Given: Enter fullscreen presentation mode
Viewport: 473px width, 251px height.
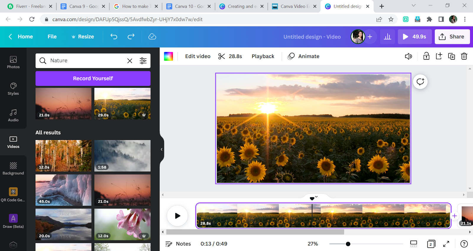Looking at the screenshot, I should tap(446, 244).
